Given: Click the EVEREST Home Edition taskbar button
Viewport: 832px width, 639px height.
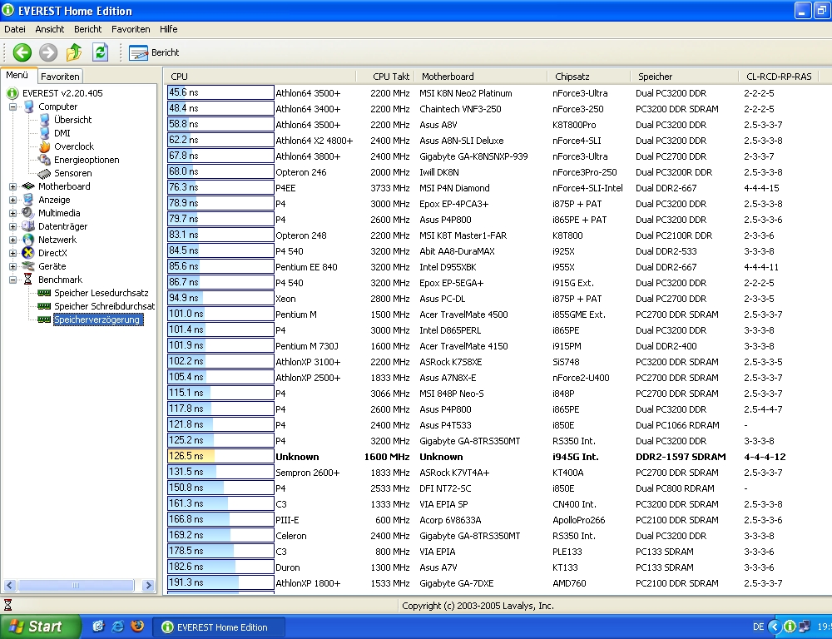Looking at the screenshot, I should tap(219, 627).
